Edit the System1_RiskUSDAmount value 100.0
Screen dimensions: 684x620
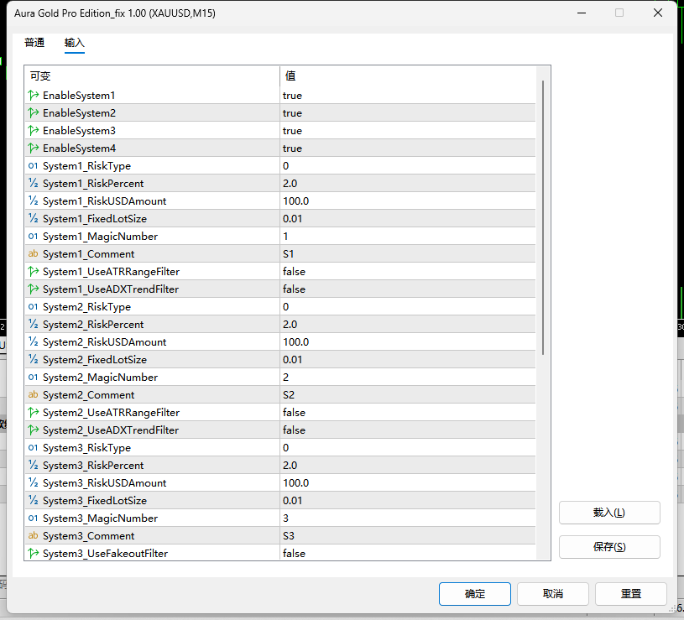click(407, 201)
